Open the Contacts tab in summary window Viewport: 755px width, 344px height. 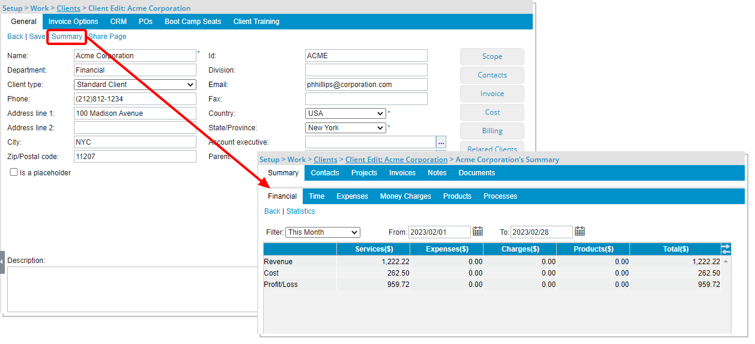click(325, 173)
